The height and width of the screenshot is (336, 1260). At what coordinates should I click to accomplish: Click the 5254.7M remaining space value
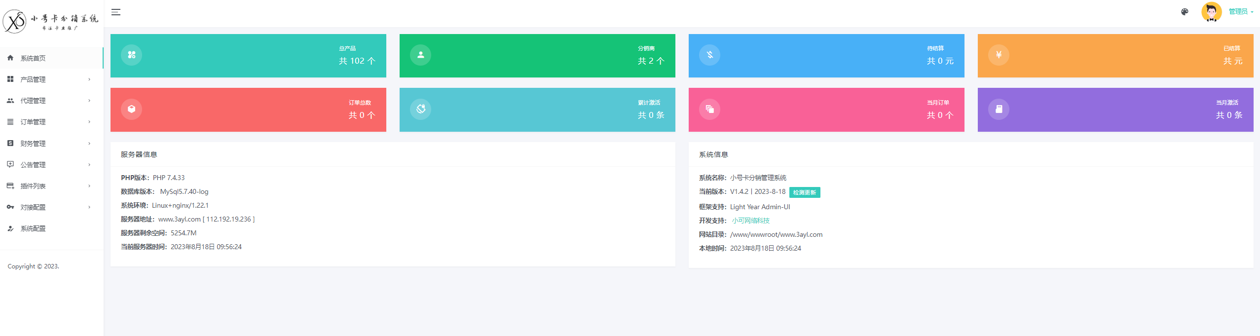point(184,233)
